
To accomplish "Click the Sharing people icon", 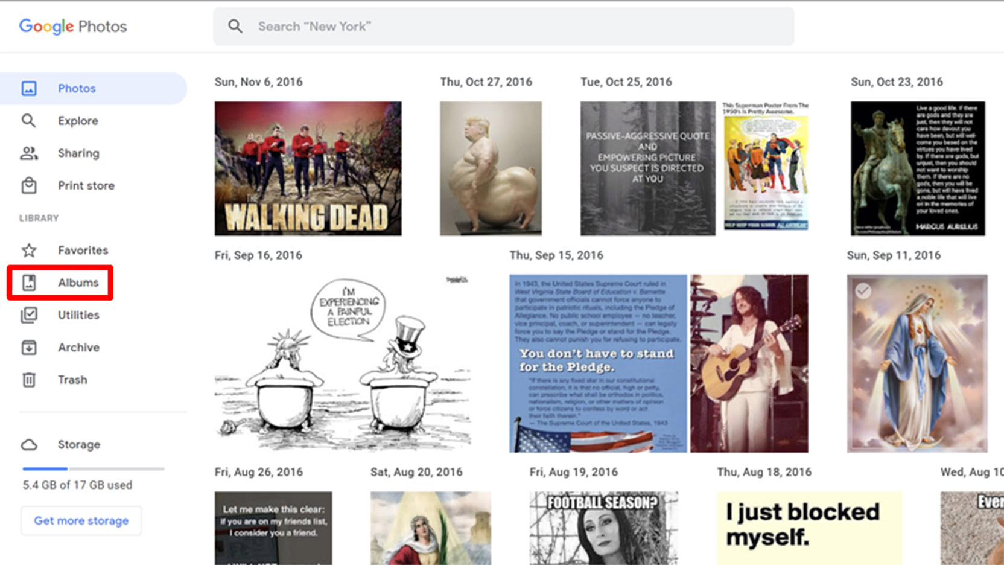I will [x=28, y=153].
